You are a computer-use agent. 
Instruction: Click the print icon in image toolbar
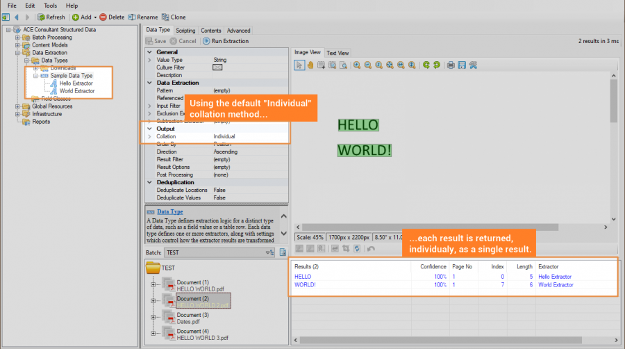451,65
